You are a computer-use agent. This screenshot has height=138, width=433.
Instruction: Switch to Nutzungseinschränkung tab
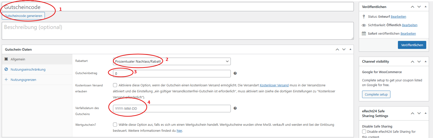(28, 69)
